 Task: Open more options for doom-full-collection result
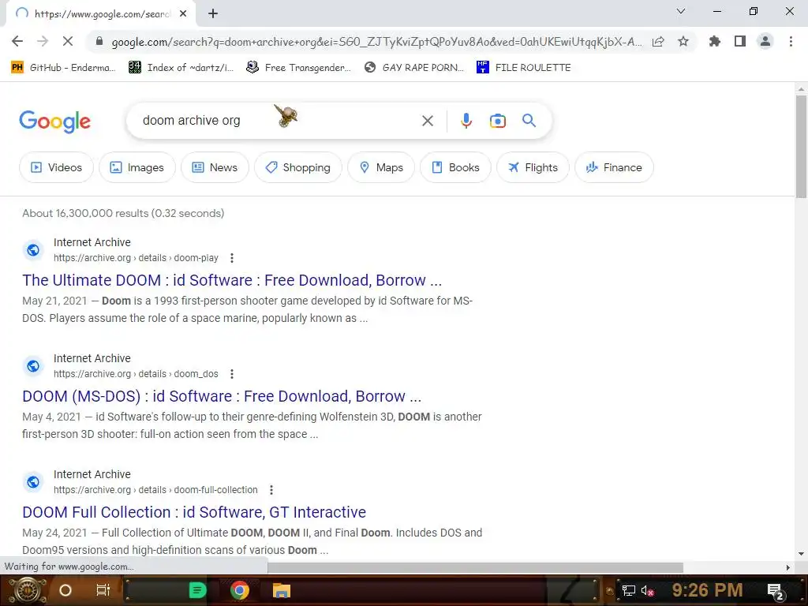[x=271, y=489]
